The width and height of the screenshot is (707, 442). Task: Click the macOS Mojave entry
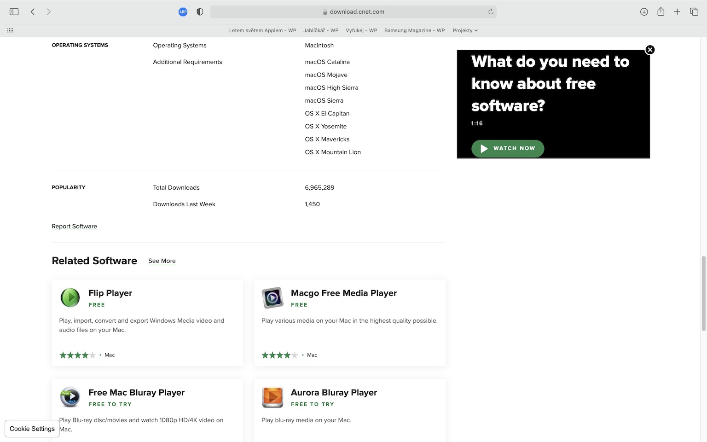(x=326, y=75)
